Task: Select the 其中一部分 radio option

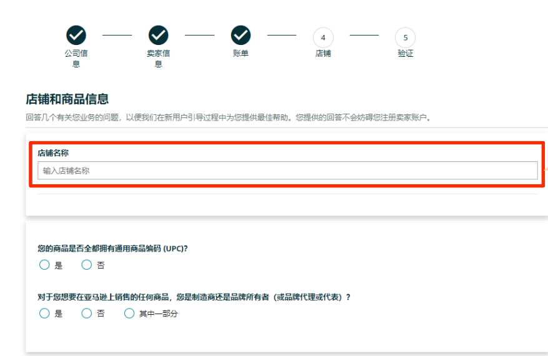Action: (x=129, y=313)
